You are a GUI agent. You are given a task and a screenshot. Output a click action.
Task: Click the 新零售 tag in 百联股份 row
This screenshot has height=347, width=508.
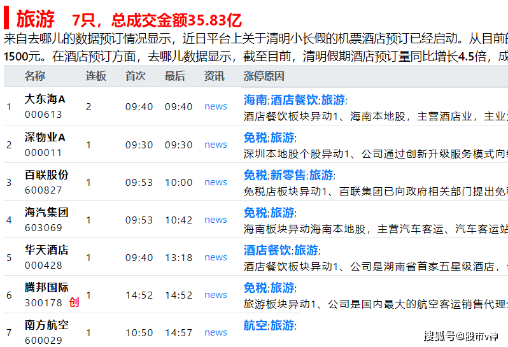(288, 175)
